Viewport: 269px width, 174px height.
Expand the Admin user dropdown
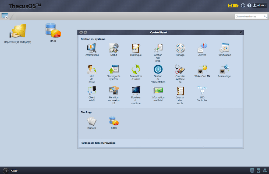pos(260,5)
